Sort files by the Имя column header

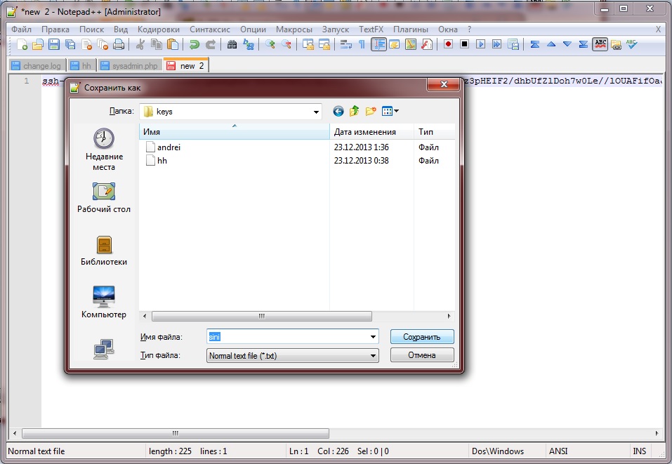coord(234,132)
